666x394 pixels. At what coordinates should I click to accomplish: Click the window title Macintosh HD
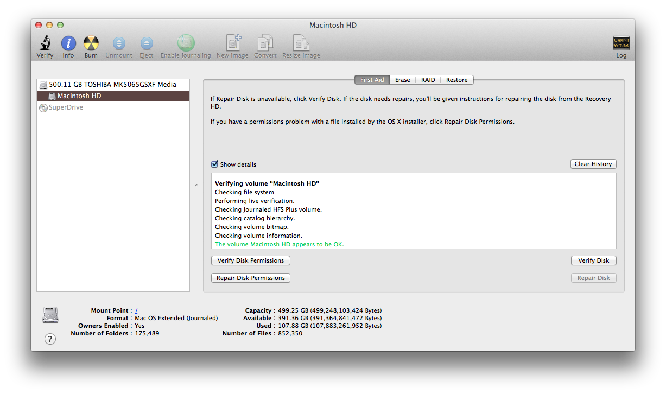point(333,25)
